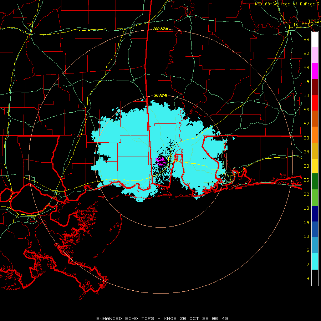Click the light pink legend swatch below 62
Image resolution: width=321 pixels, height=321 pixels.
(315, 55)
